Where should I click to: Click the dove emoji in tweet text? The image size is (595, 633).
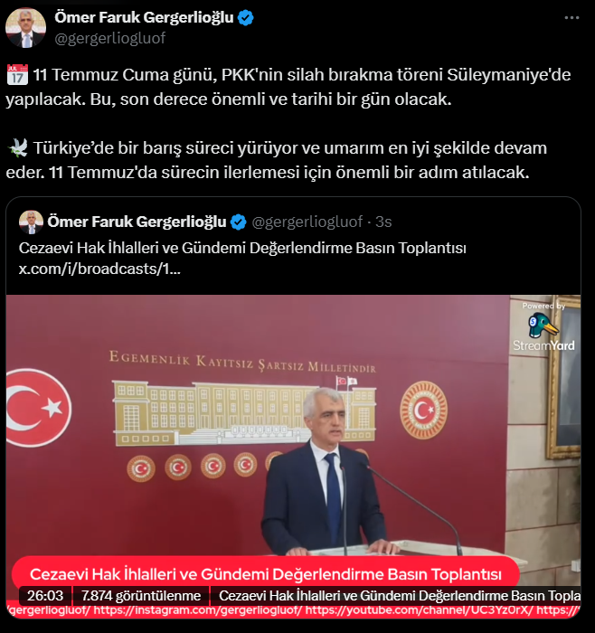click(18, 147)
